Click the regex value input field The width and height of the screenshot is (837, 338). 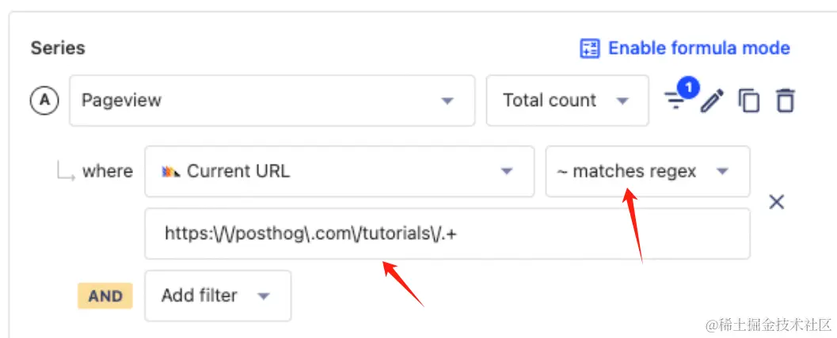447,234
